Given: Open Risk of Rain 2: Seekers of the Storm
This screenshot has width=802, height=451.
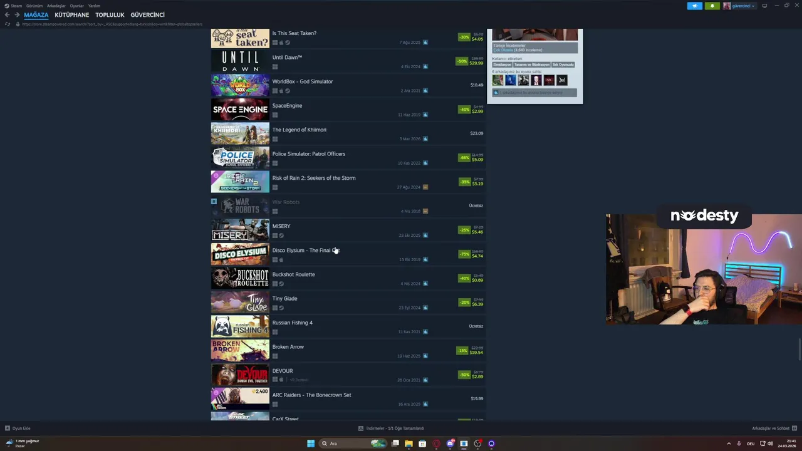Looking at the screenshot, I should pyautogui.click(x=348, y=182).
